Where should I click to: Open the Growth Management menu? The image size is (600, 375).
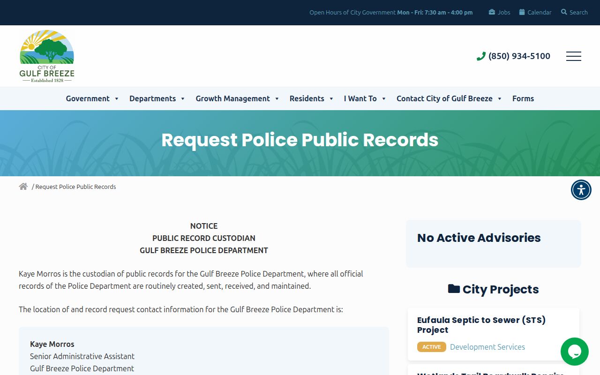tap(232, 98)
